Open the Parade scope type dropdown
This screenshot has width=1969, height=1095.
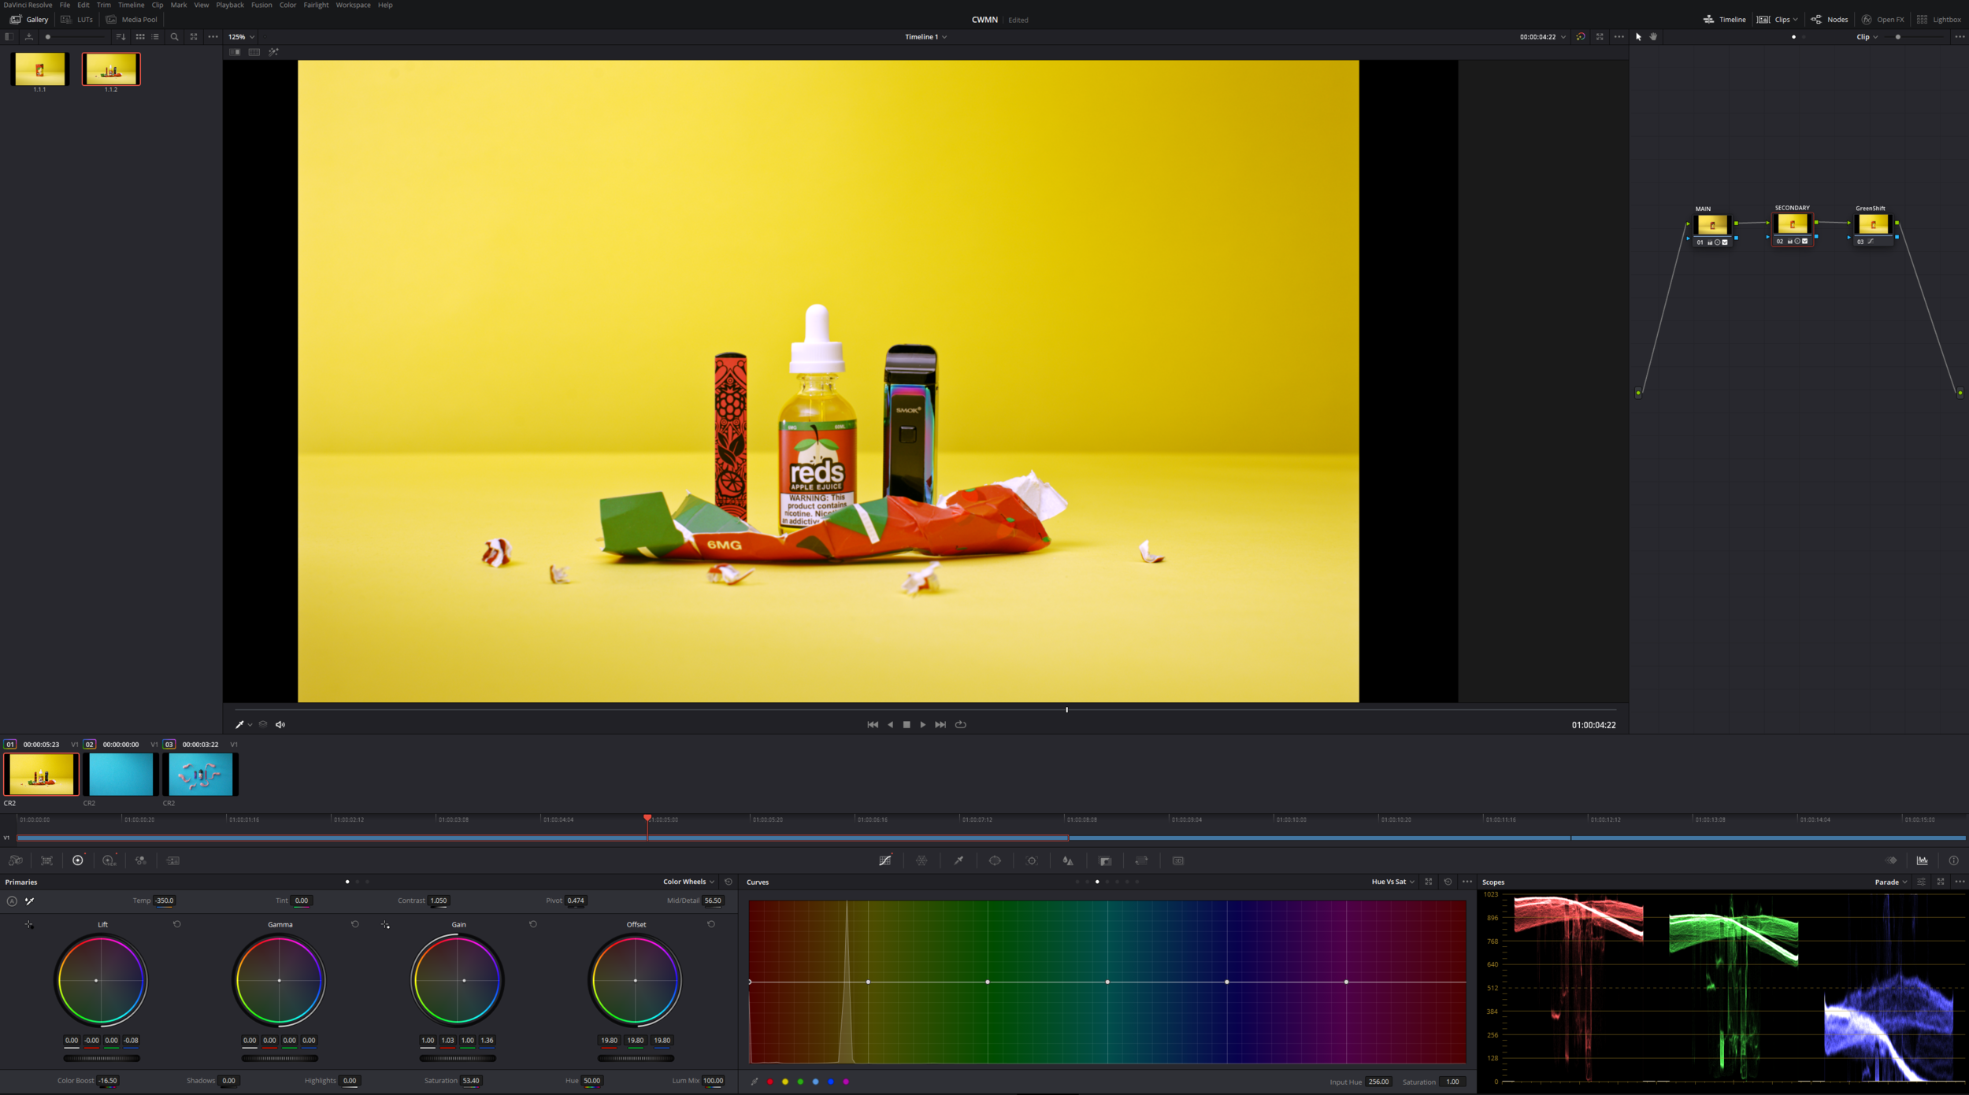click(1890, 882)
